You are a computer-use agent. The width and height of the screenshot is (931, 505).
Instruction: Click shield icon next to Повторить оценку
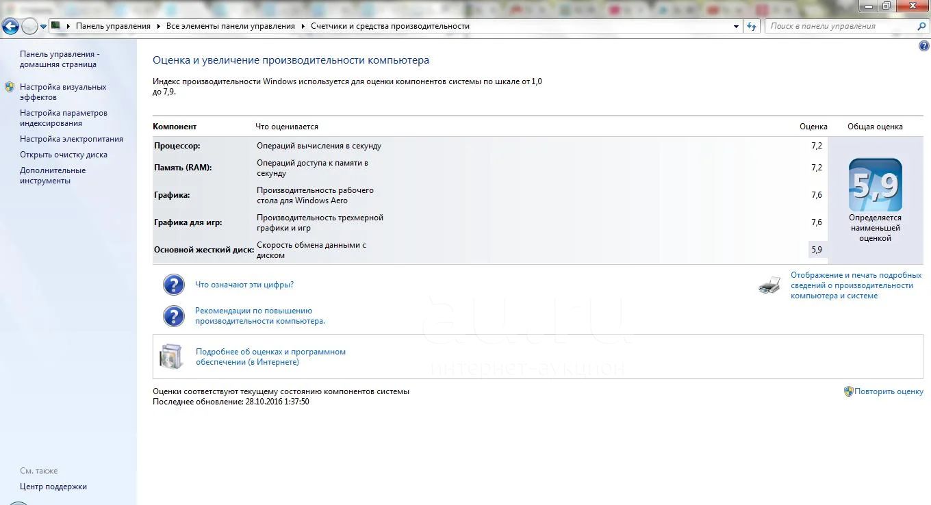849,391
